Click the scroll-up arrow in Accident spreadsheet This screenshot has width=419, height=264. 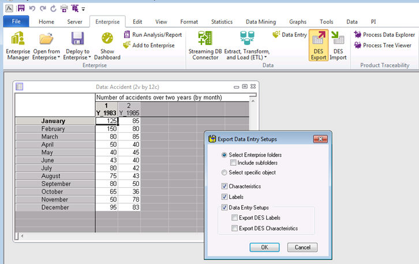pyautogui.click(x=253, y=101)
